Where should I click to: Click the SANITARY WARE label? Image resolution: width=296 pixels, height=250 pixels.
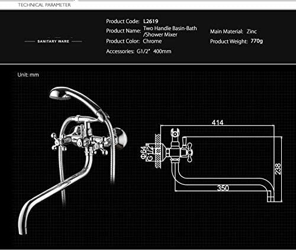[53, 41]
